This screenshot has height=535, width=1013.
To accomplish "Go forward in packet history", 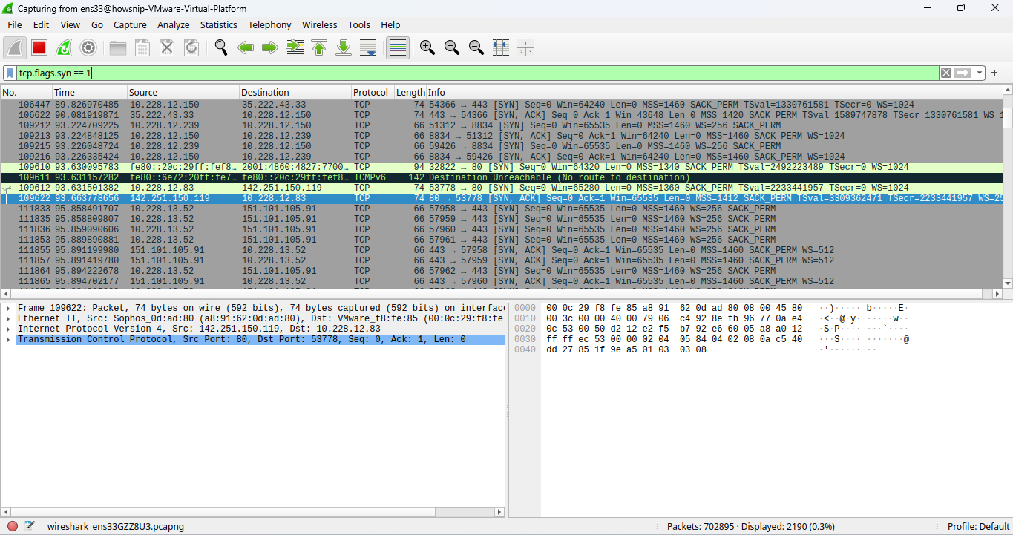I will pyautogui.click(x=270, y=48).
